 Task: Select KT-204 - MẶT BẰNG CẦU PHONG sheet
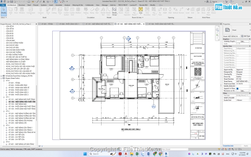click(x=21, y=121)
